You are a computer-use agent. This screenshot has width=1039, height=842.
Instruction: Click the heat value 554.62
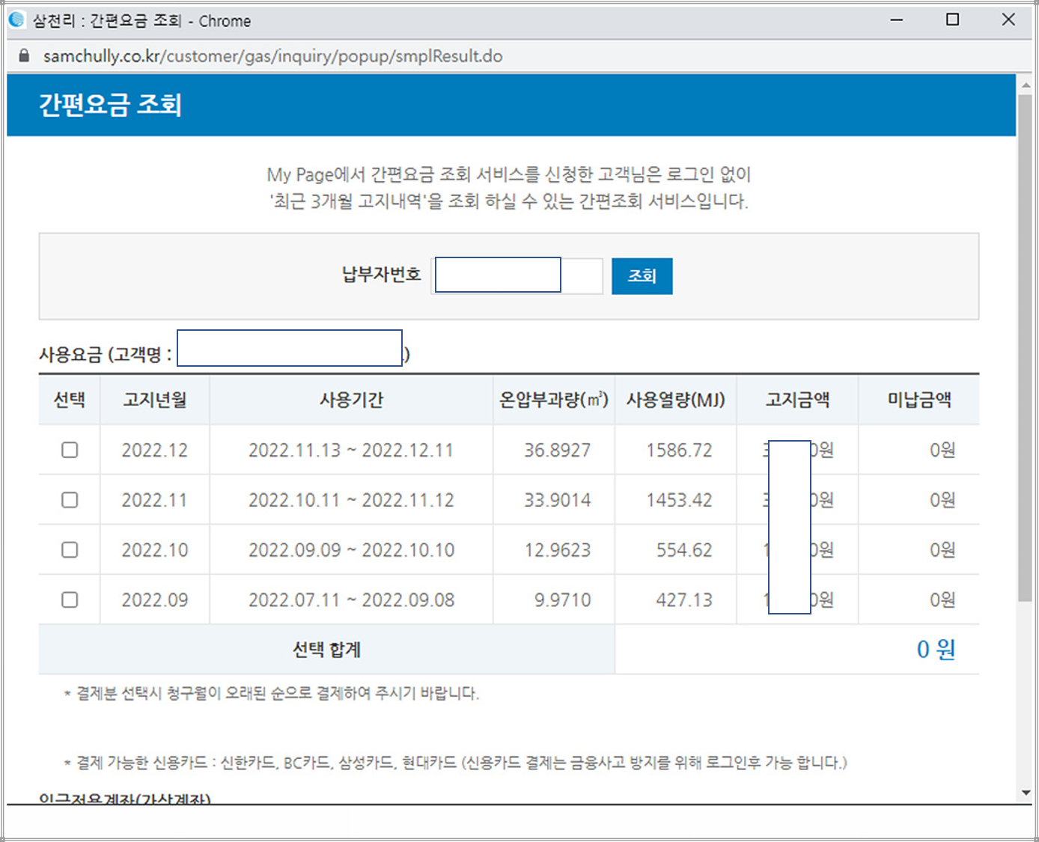684,550
